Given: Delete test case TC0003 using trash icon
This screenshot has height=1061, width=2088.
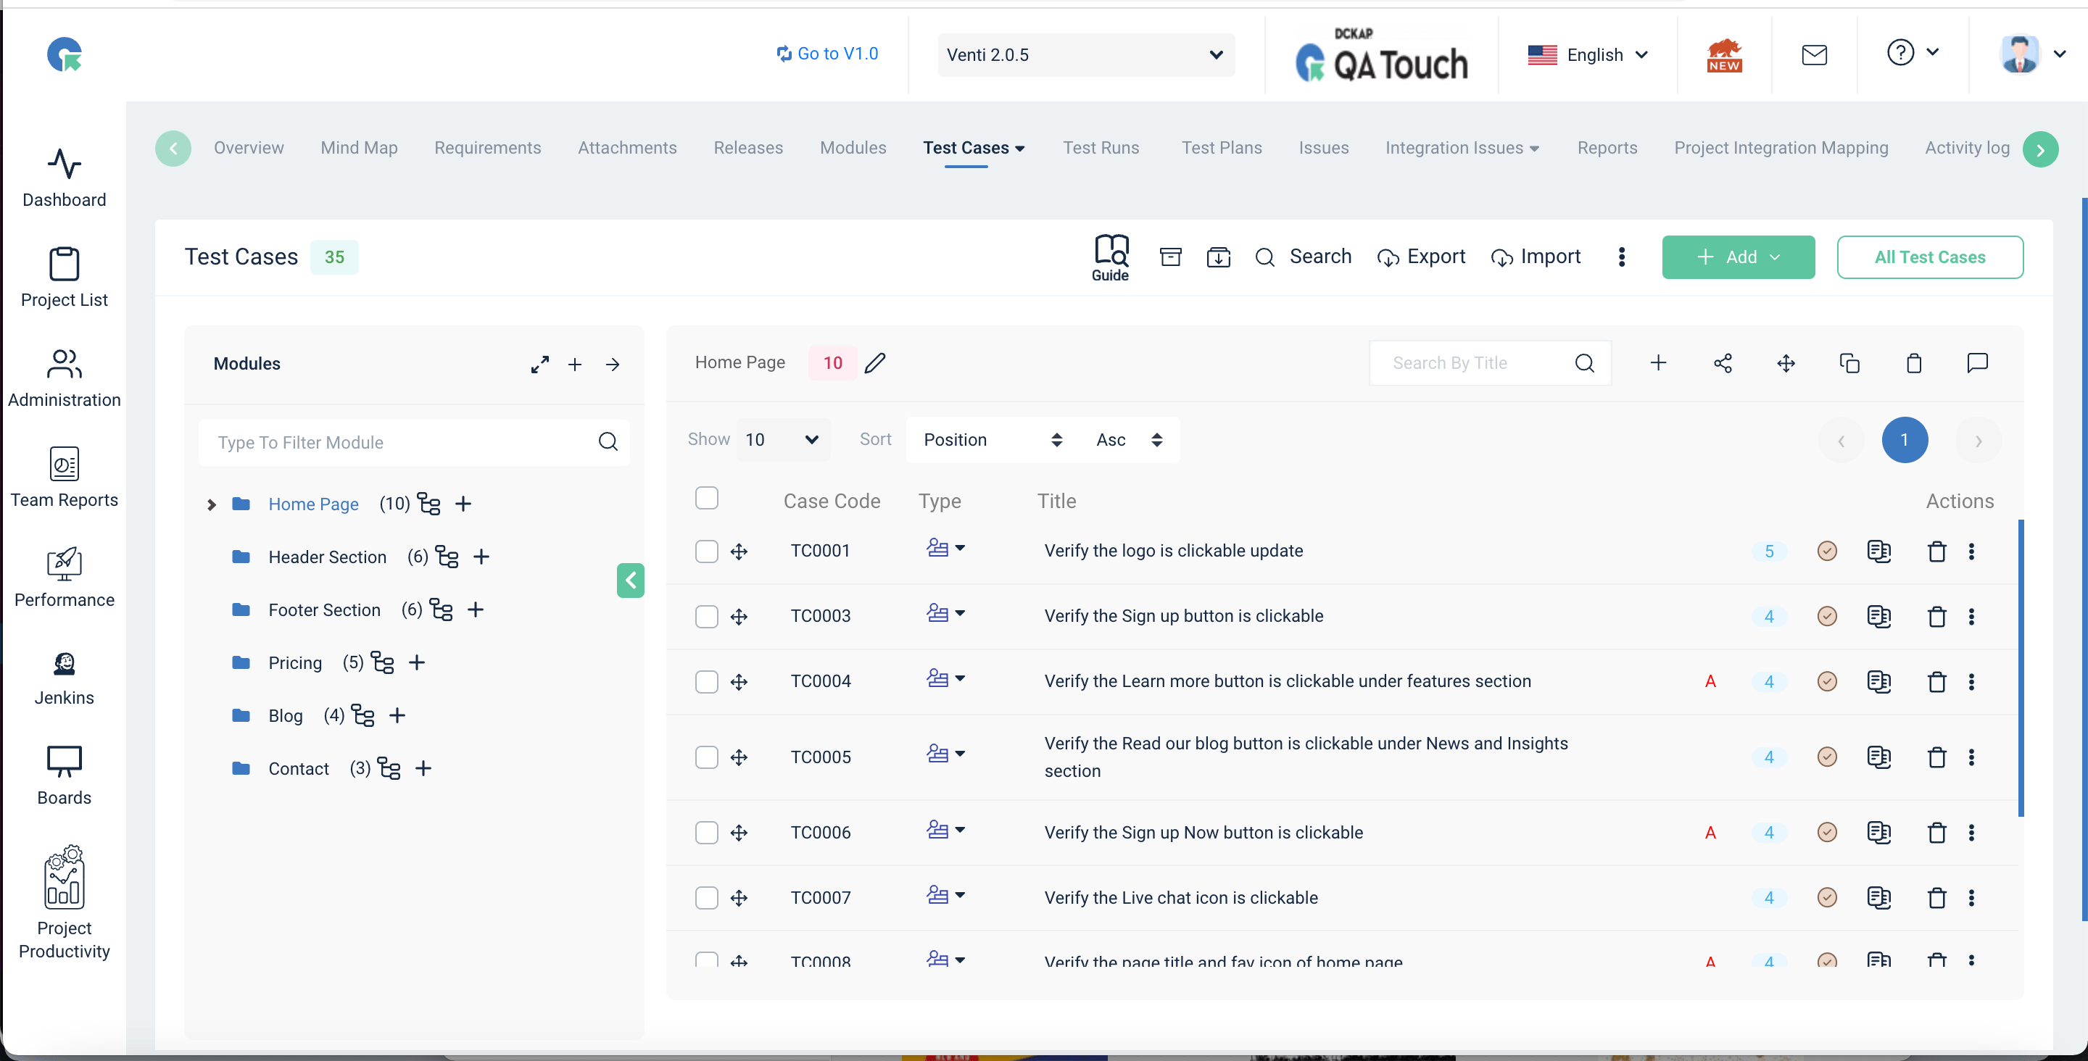Looking at the screenshot, I should [x=1936, y=616].
